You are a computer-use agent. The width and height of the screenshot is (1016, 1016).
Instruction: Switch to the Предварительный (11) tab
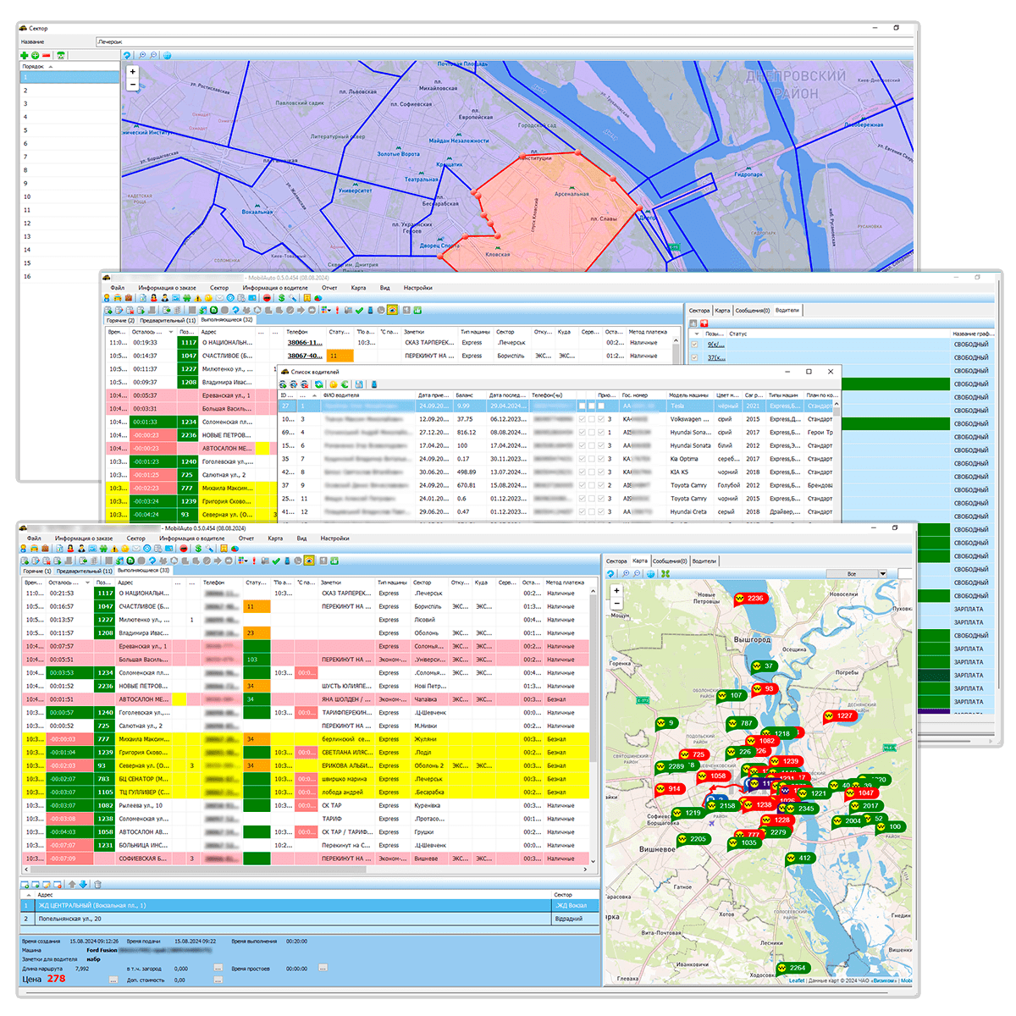pyautogui.click(x=84, y=571)
